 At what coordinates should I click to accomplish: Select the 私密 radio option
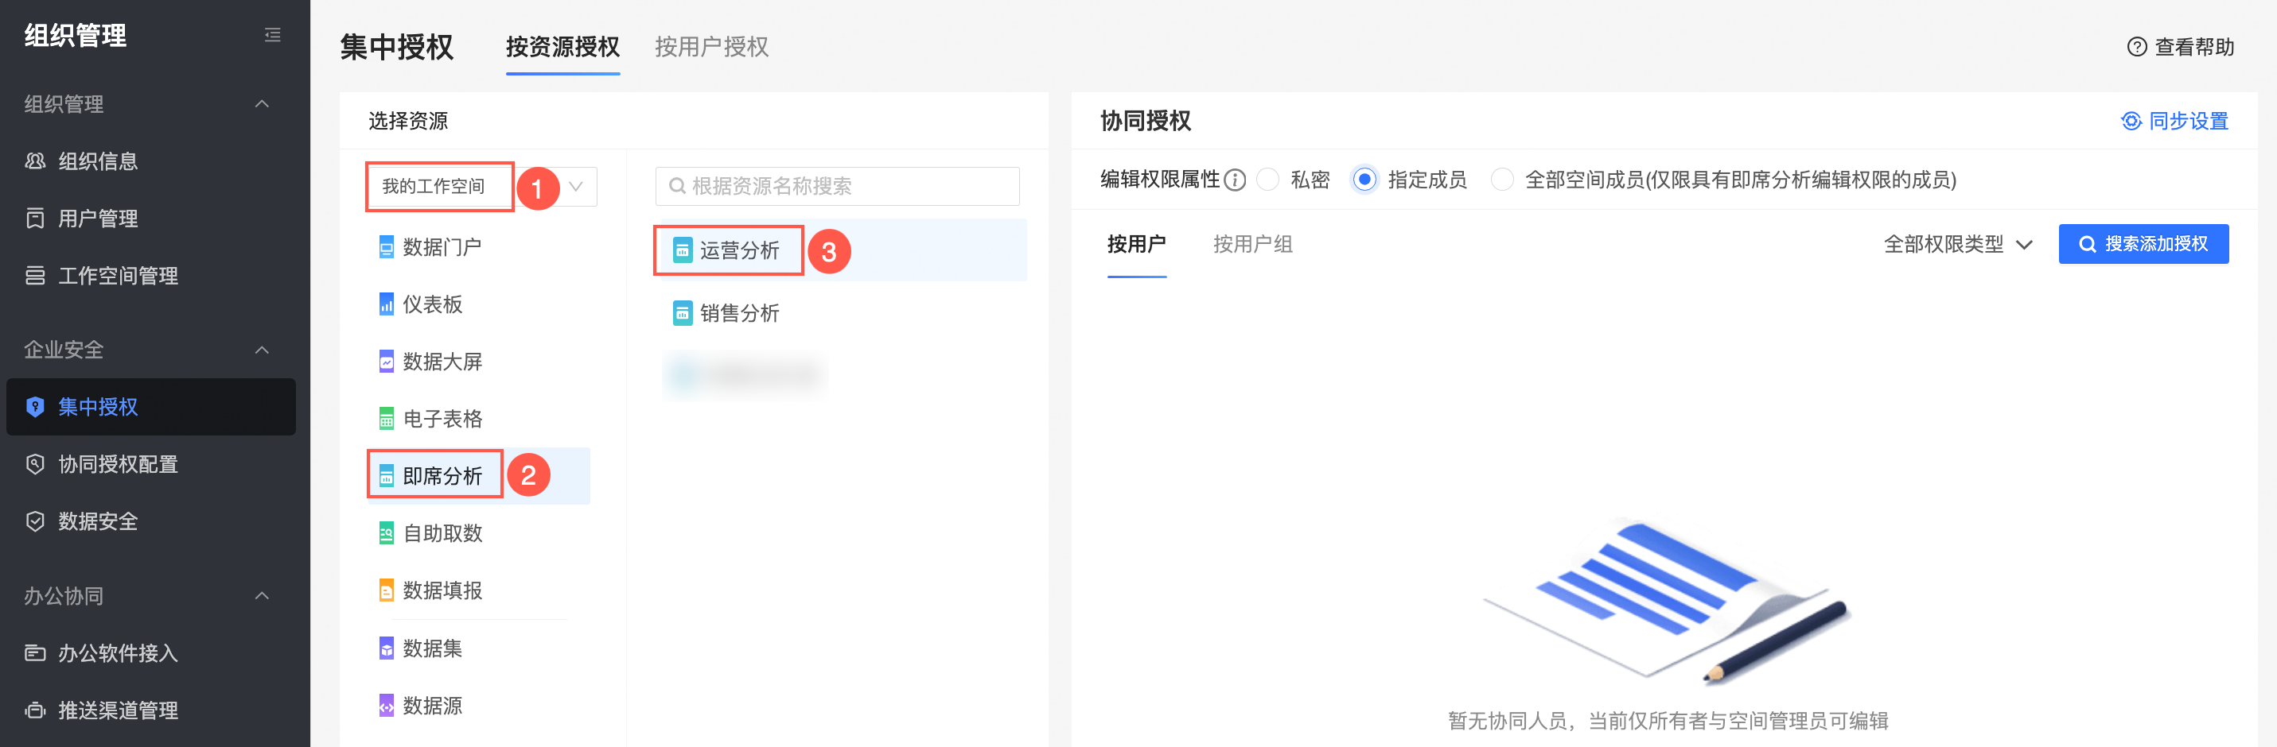coord(1268,180)
